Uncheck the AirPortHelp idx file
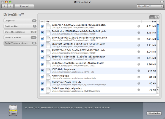 pos(42,77)
